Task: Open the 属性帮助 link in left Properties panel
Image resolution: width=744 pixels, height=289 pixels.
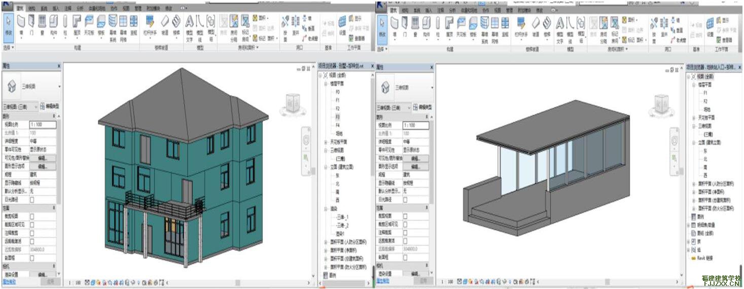Action: [9, 281]
